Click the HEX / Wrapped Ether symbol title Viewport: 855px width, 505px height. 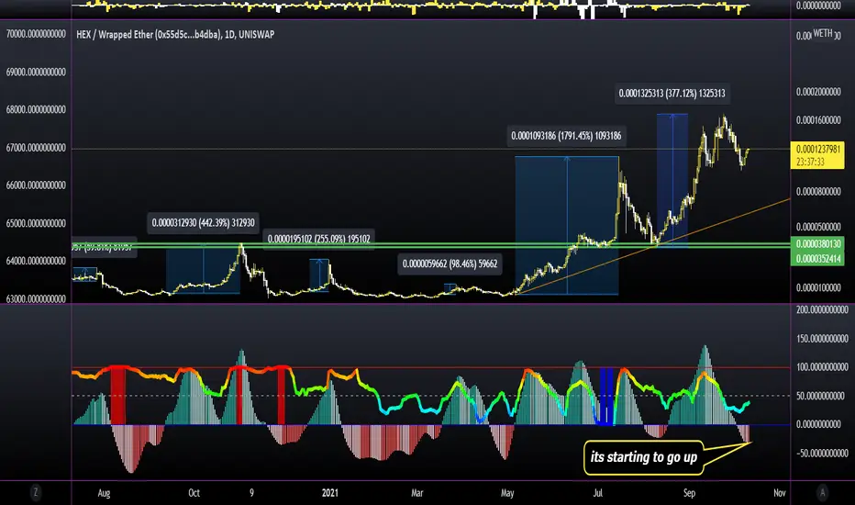tap(175, 34)
